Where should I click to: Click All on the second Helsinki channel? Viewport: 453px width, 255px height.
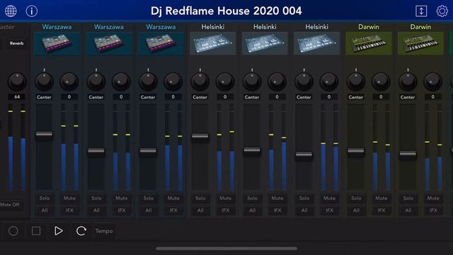pyautogui.click(x=252, y=210)
